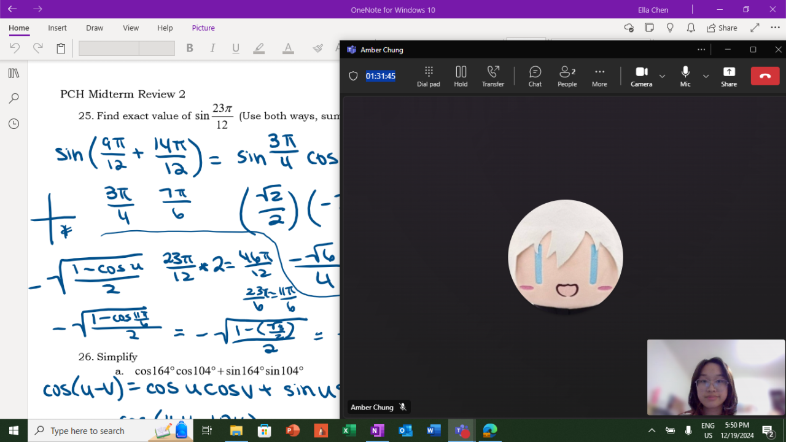Toggle Bold formatting in OneNote
The width and height of the screenshot is (786, 442).
[x=190, y=48]
